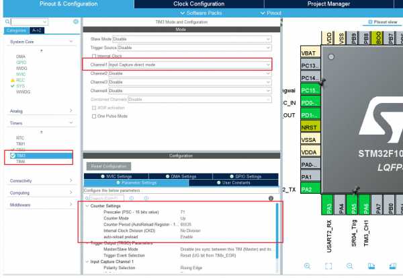The width and height of the screenshot is (403, 278).
Task: Collapse the Counter Settings group
Action: point(87,206)
